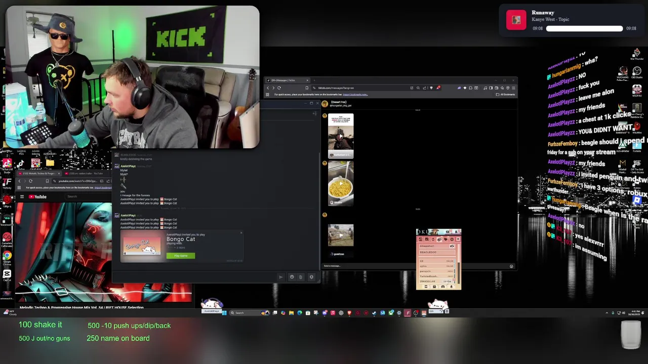The width and height of the screenshot is (648, 364).
Task: Bookmark the TikTok messages page
Action: pos(307,88)
